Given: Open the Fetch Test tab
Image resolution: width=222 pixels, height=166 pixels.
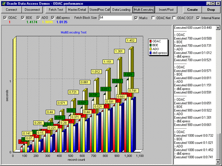Looking at the screenshot, I should point(56,10).
